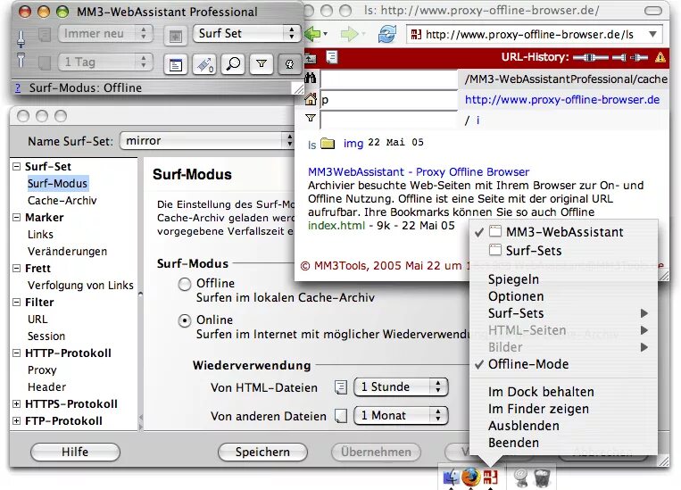Select the MM3-WebAssistant window menu entry

point(564,232)
